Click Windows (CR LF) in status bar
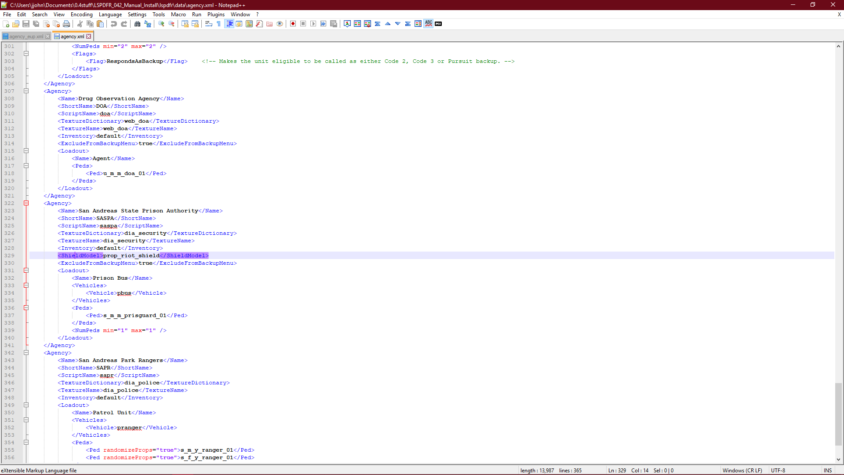Image resolution: width=844 pixels, height=475 pixels. 742,470
